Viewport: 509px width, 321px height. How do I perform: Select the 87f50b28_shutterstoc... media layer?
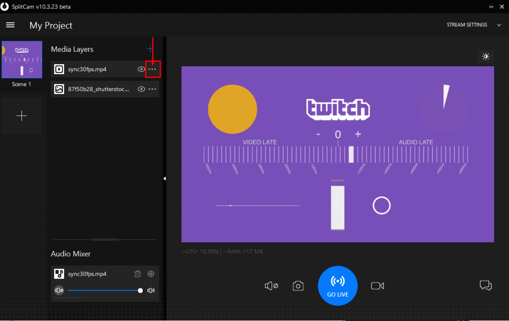coord(105,89)
